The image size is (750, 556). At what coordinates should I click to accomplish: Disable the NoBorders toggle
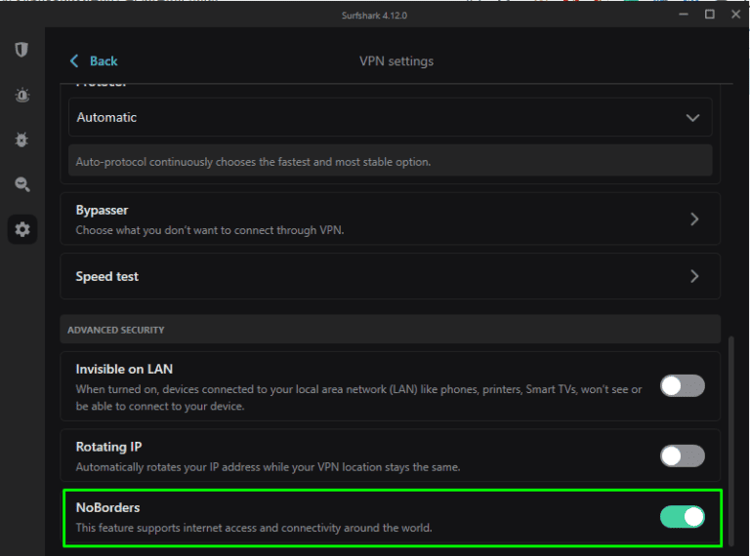[x=682, y=516]
